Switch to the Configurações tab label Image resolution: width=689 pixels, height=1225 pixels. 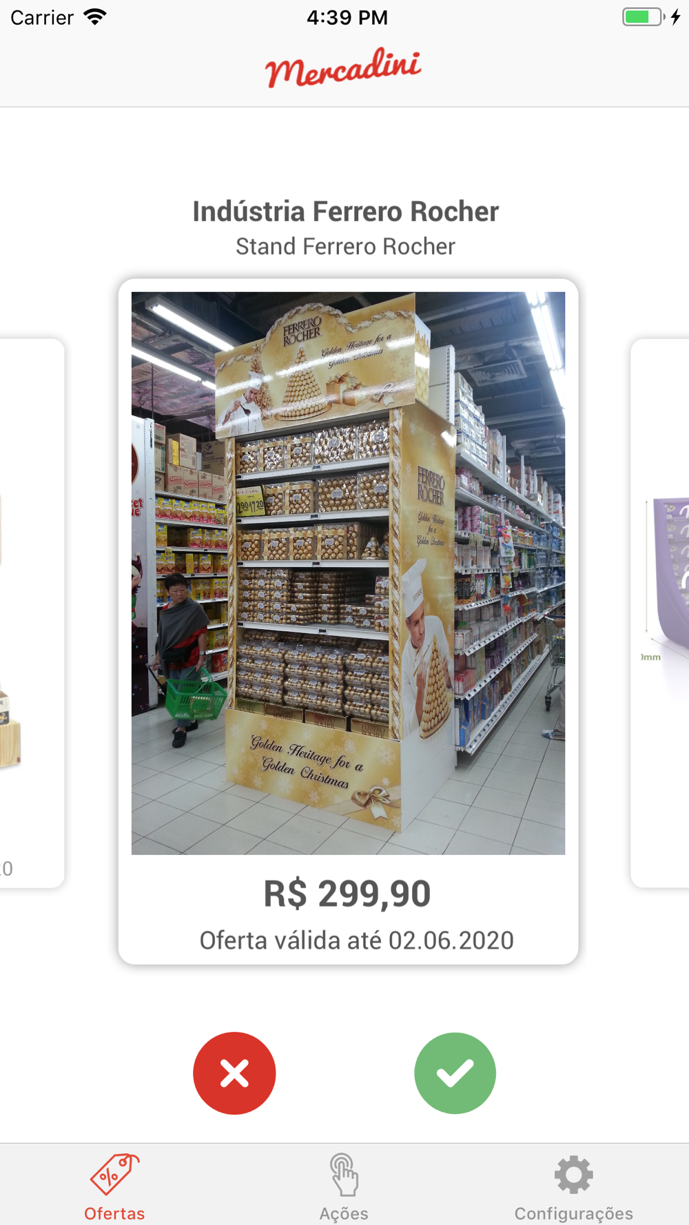[574, 1213]
